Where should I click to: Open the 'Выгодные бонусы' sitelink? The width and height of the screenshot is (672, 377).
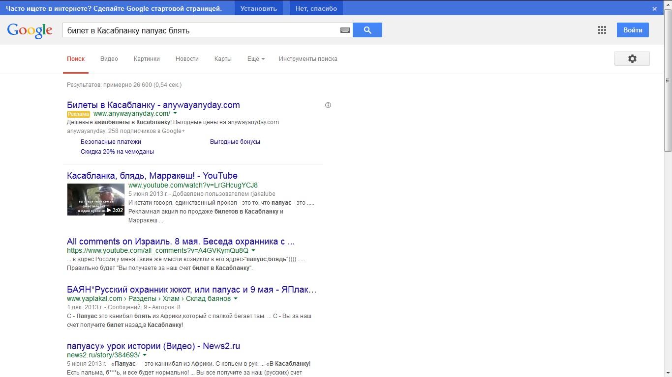coord(235,142)
